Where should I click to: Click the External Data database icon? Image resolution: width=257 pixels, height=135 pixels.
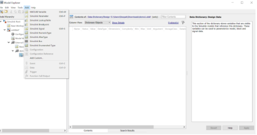13,42
